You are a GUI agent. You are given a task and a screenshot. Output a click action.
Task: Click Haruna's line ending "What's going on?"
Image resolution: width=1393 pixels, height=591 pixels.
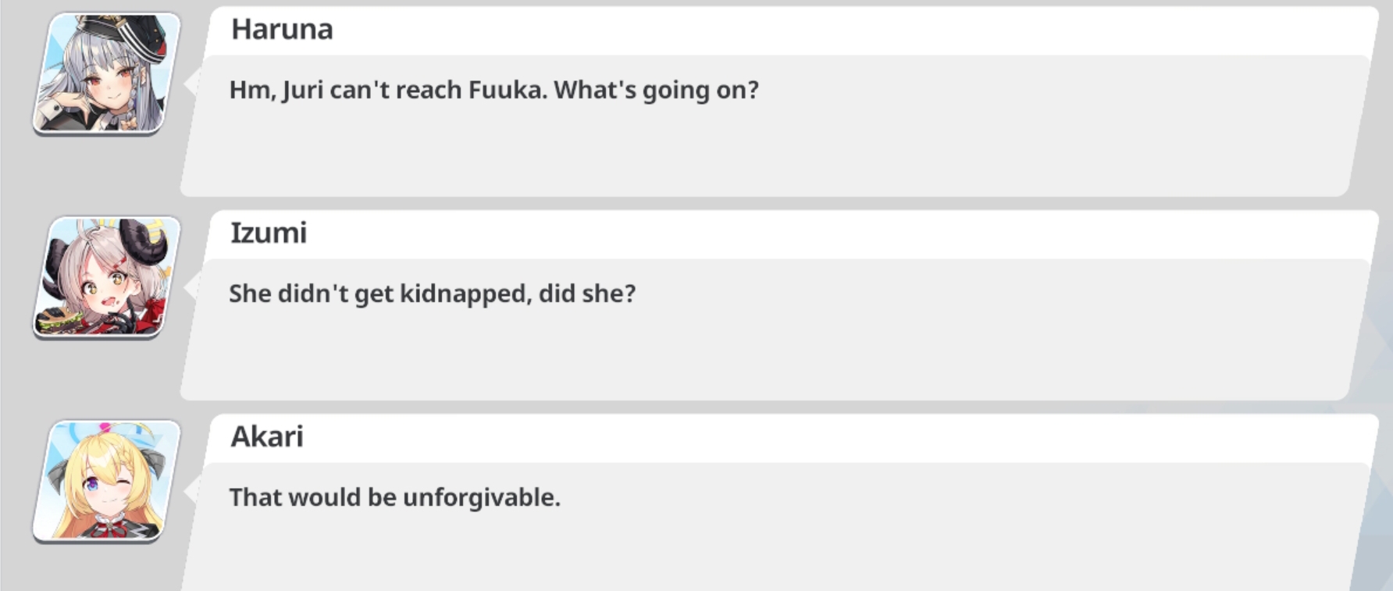tap(493, 91)
